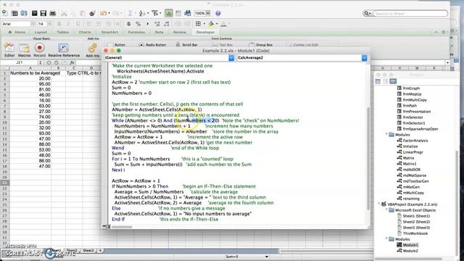Screen dimensions: 464x261
Task: Click the Font Color icon
Action: (224, 24)
